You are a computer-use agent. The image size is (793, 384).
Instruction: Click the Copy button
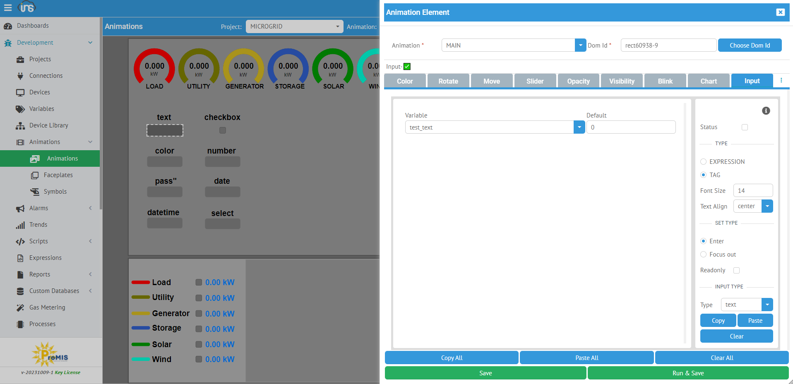click(x=718, y=320)
